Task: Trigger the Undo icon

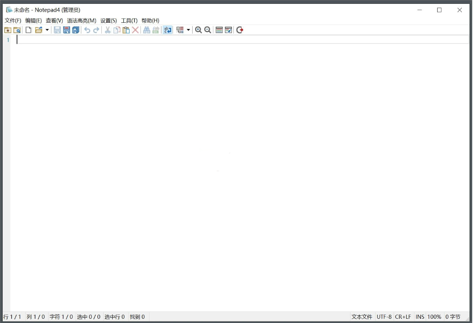Action: click(x=87, y=30)
